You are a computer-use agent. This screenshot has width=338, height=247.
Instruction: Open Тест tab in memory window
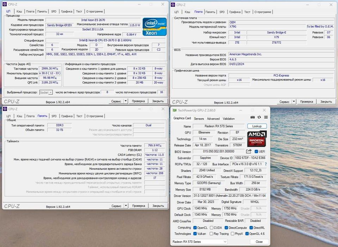pos(79,116)
